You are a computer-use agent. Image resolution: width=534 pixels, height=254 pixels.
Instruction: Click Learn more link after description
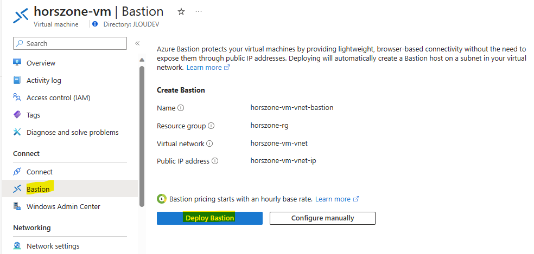(208, 67)
